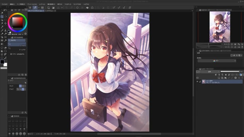Select the transparent color swatch
The width and height of the screenshot is (244, 137).
click(x=3, y=68)
